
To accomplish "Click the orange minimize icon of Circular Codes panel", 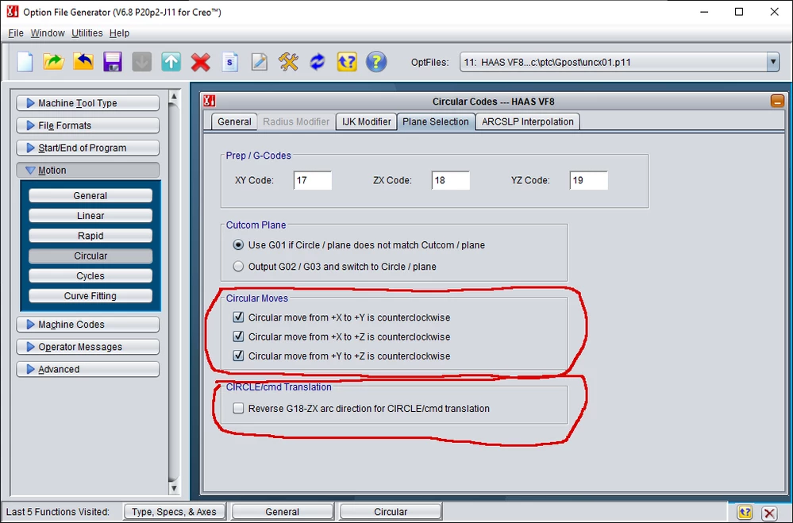I will pos(777,101).
